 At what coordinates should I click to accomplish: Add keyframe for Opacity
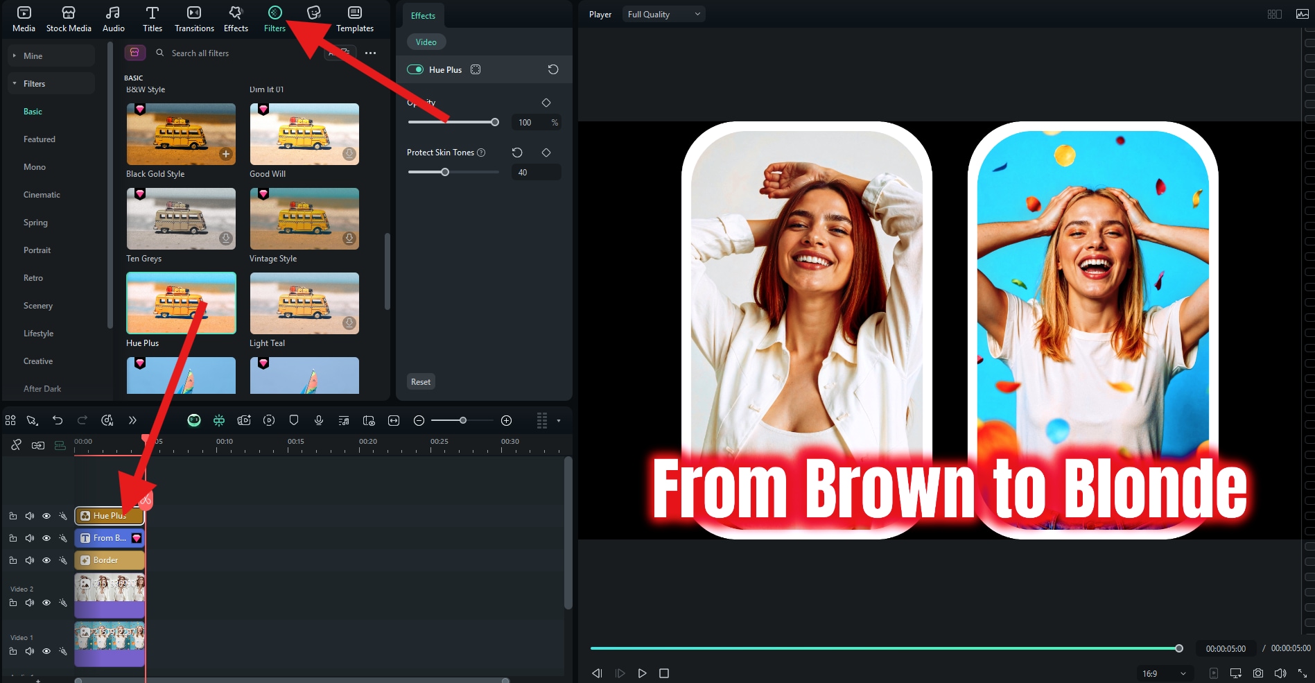pyautogui.click(x=546, y=103)
